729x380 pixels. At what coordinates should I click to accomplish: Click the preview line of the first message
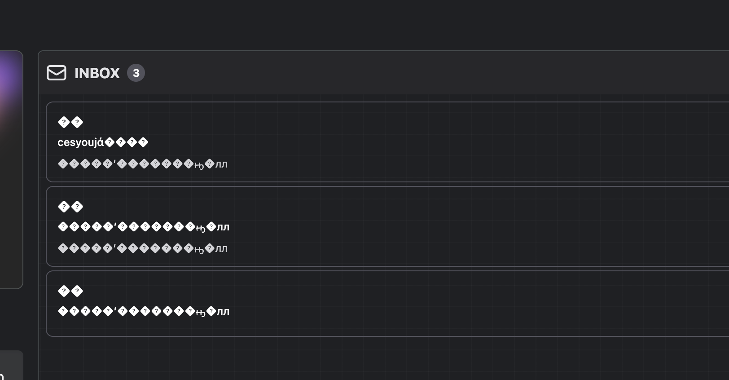143,164
